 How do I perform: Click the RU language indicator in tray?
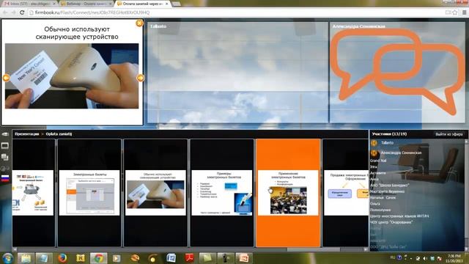tap(393, 257)
